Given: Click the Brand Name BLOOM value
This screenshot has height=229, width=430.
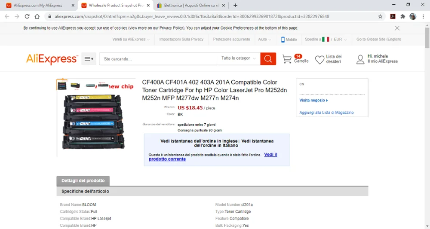Looking at the screenshot, I should 89,205.
